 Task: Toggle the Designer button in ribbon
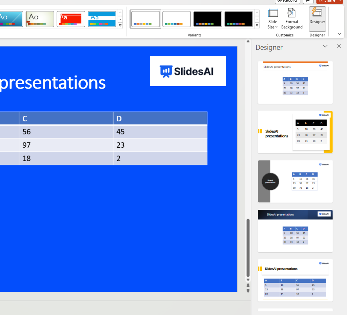(317, 19)
